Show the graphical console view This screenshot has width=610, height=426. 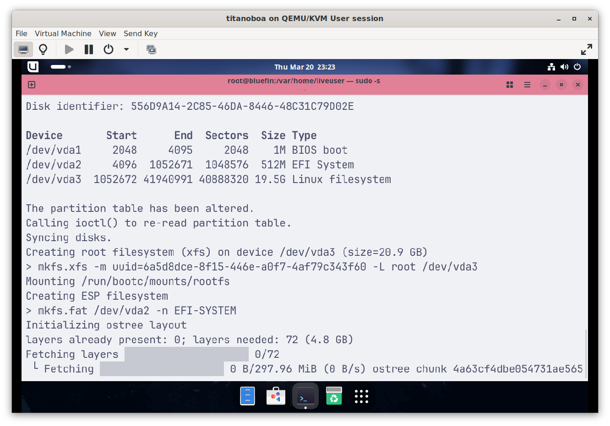23,49
